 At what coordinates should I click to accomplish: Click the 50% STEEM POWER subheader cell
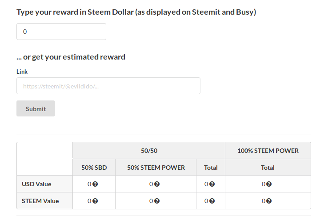click(156, 168)
